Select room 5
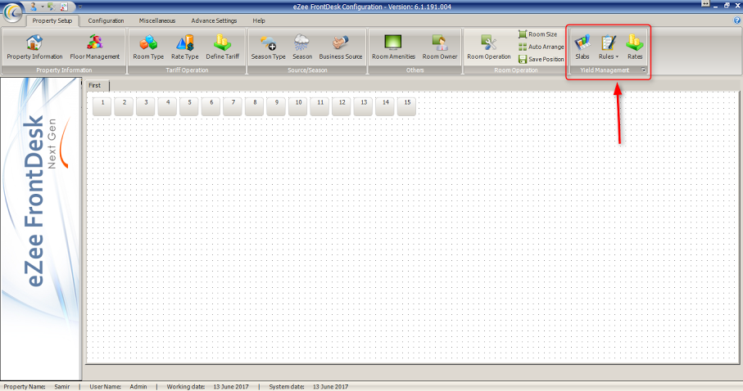Viewport: 743px width, 391px height. coord(189,106)
